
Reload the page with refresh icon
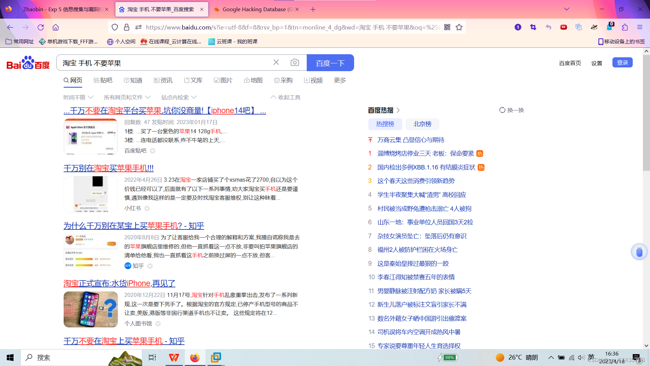(x=41, y=27)
